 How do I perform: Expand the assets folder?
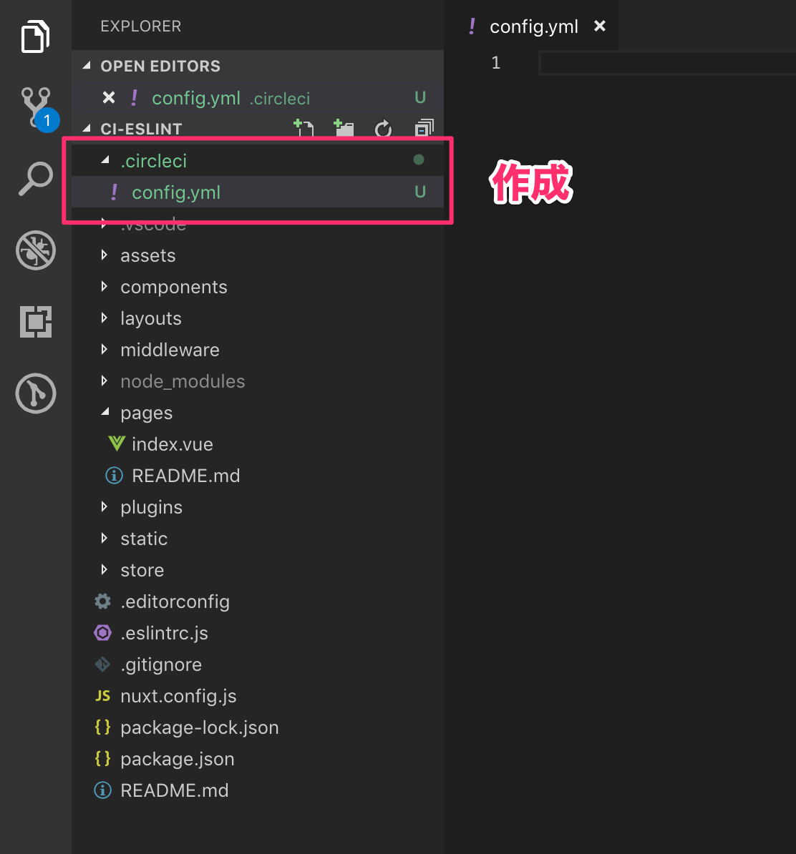[x=148, y=255]
